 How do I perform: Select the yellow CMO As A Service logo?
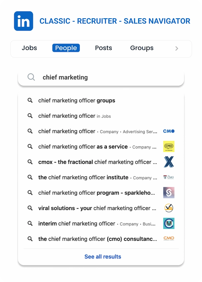[168, 146]
